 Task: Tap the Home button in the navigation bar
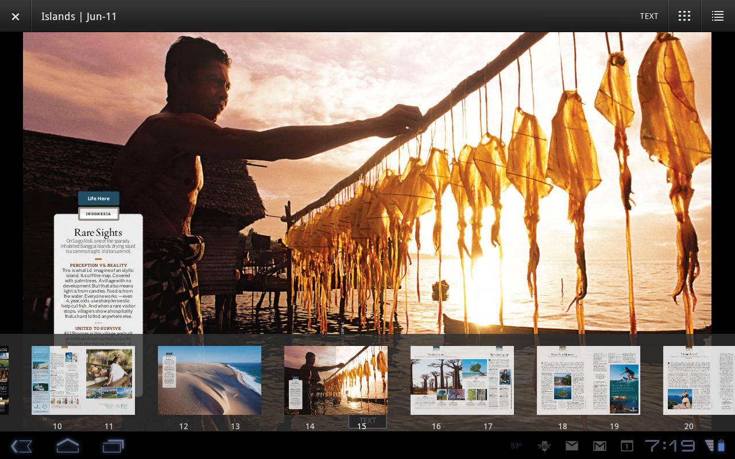pos(67,446)
